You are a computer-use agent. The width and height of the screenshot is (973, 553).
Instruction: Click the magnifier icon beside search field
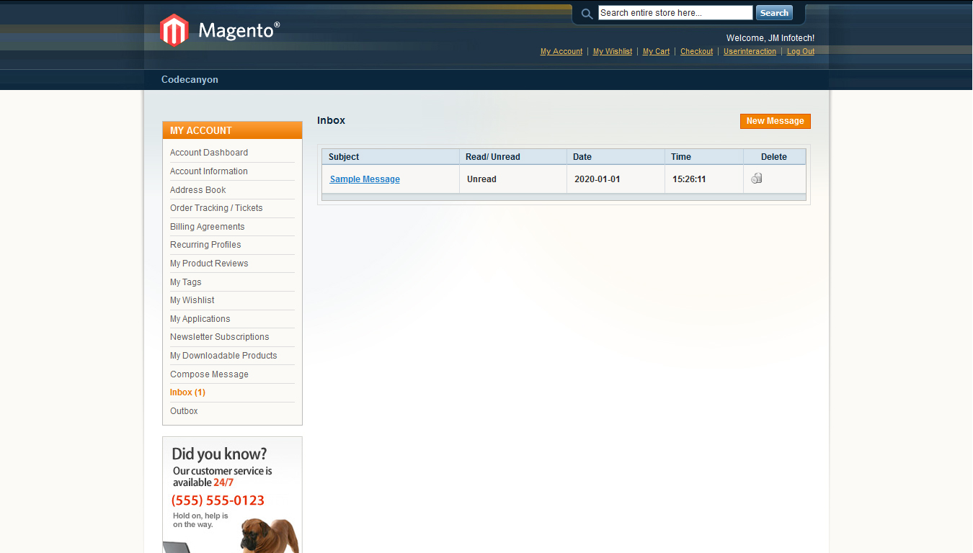click(587, 14)
